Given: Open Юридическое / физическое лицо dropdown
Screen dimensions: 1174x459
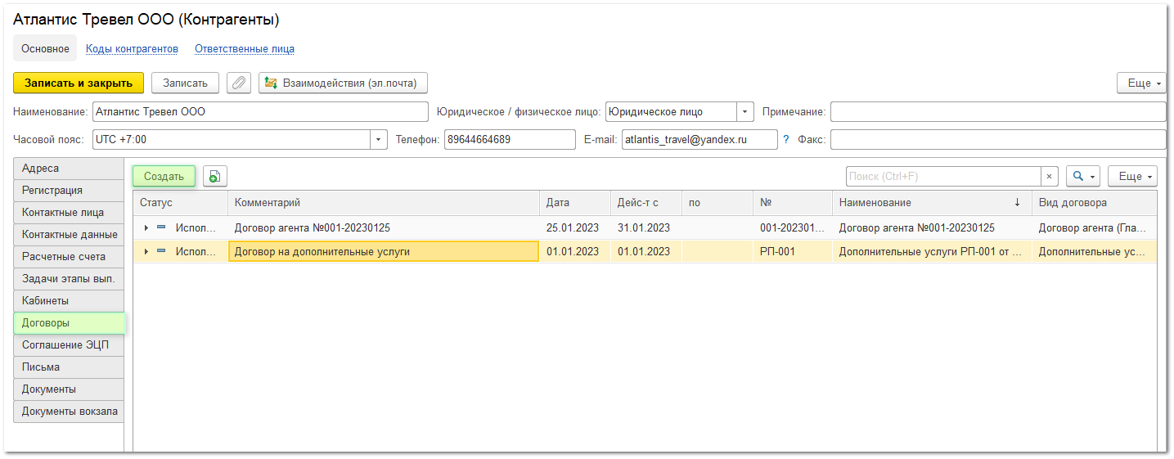Looking at the screenshot, I should click(744, 112).
